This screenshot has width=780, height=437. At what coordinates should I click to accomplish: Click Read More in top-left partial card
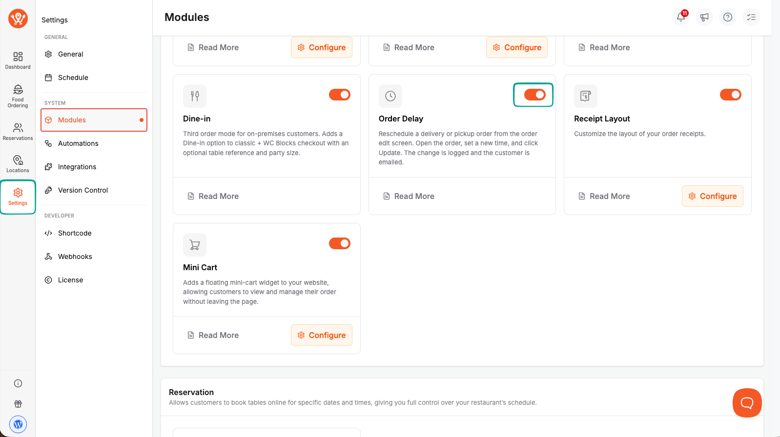(x=213, y=47)
